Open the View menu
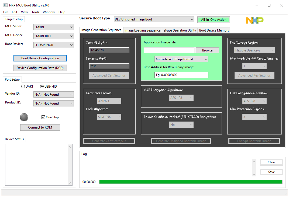The image size is (289, 197). click(x=24, y=12)
